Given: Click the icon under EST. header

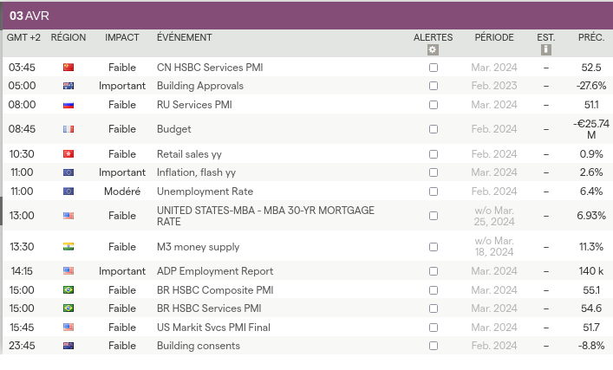Looking at the screenshot, I should [x=545, y=50].
